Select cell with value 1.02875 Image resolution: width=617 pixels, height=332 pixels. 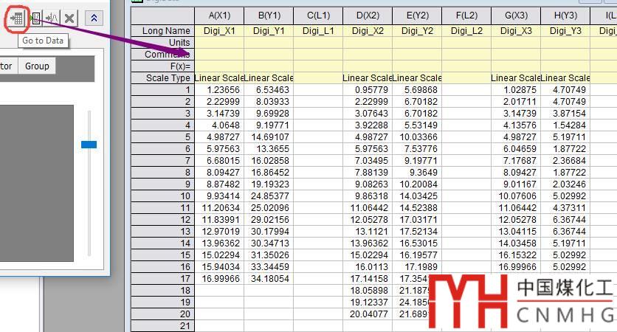(517, 90)
